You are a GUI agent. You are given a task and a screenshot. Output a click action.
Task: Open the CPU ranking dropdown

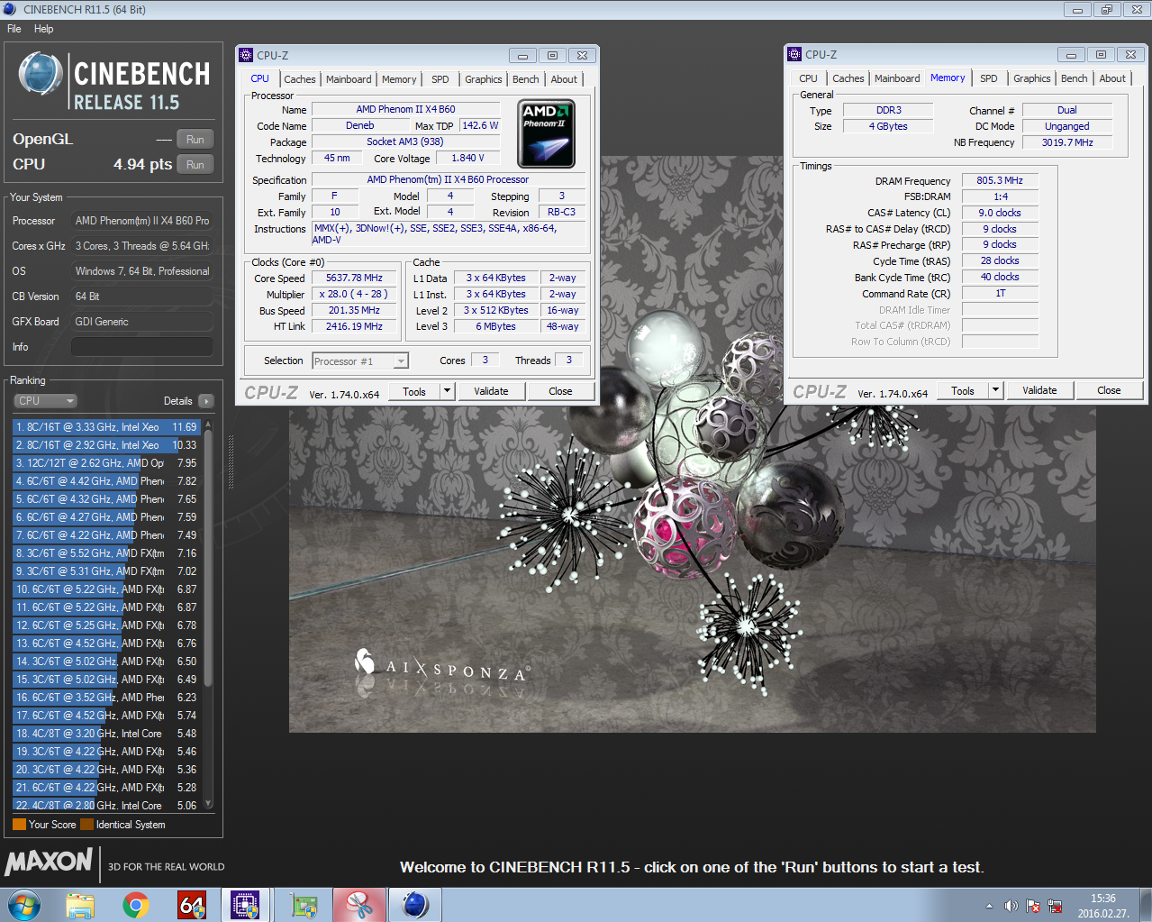point(45,401)
